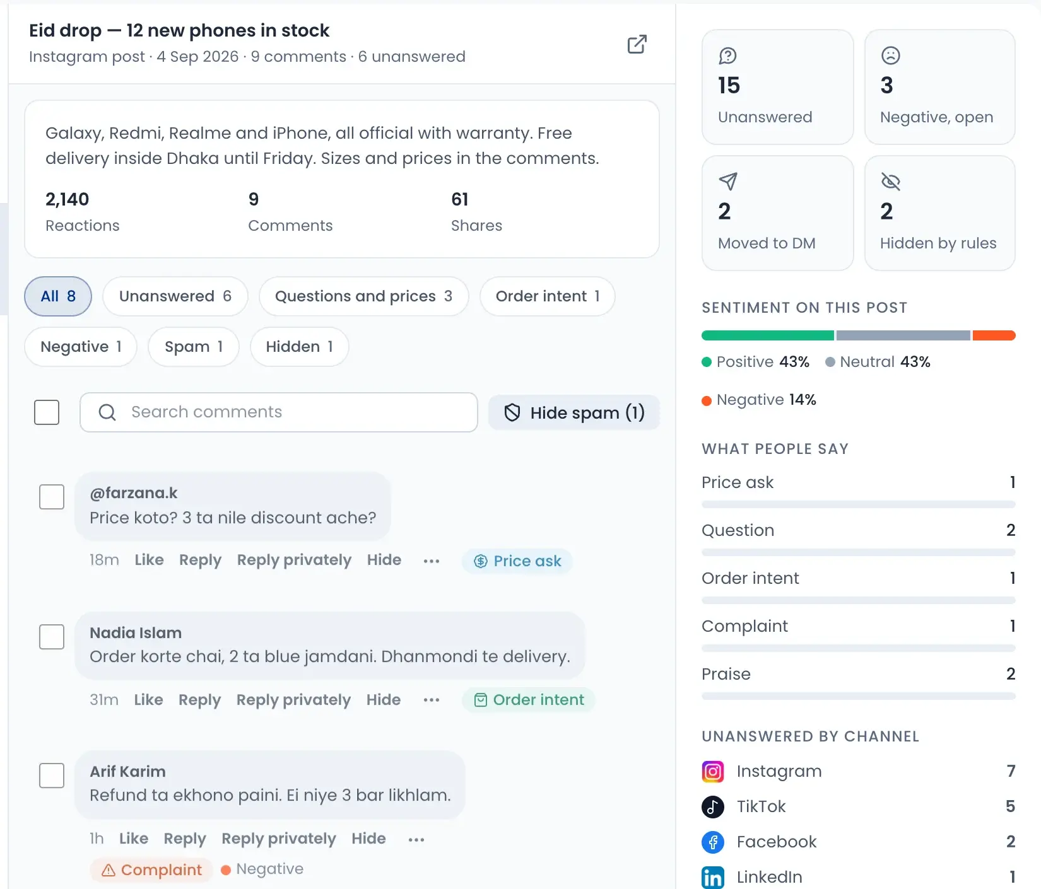Reply privately to @farzana.k
This screenshot has width=1041, height=889.
[295, 560]
